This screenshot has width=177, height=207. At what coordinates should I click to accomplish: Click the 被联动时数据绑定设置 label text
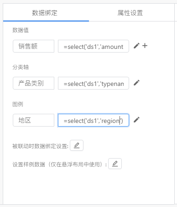40,146
